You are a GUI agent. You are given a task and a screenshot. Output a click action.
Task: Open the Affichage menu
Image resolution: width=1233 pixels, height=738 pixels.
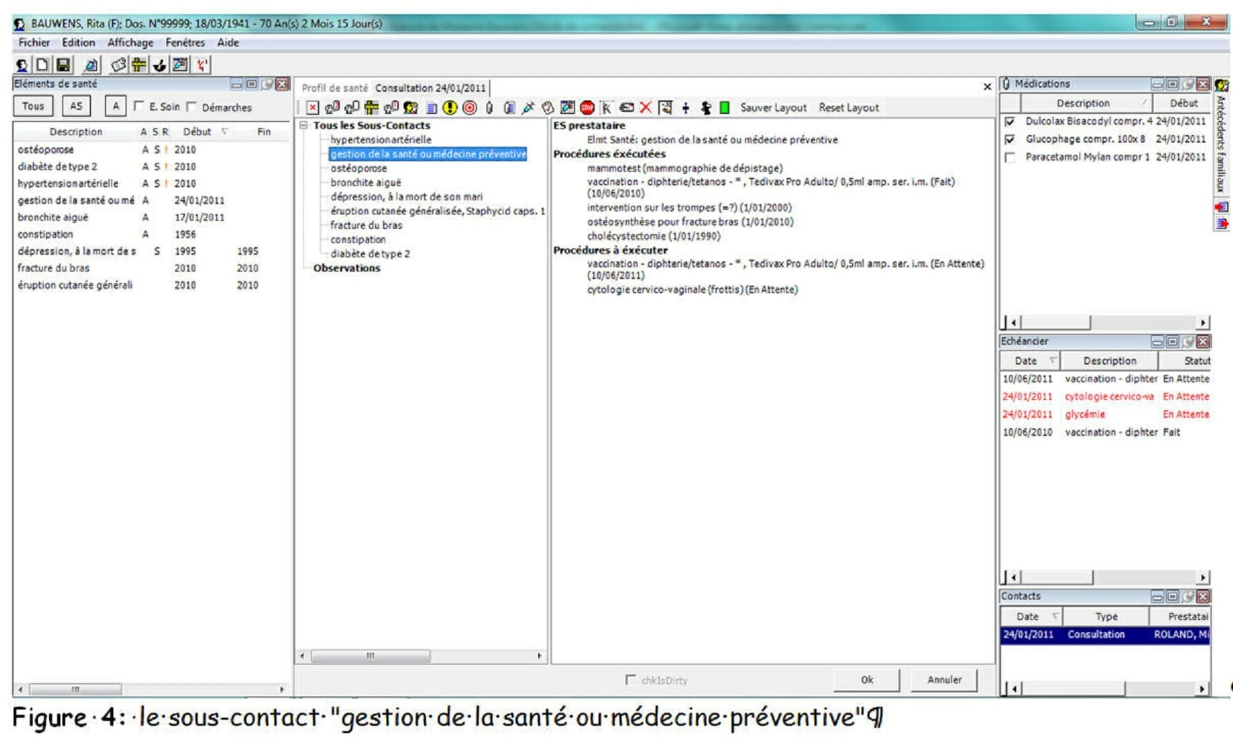(130, 42)
